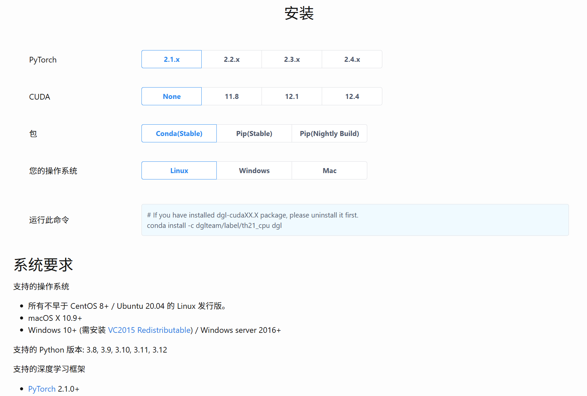Select PyTorch version 2.2.x
Image resolution: width=587 pixels, height=396 pixels.
[232, 59]
